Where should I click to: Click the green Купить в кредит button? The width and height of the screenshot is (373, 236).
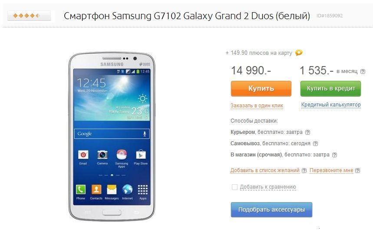click(x=330, y=89)
